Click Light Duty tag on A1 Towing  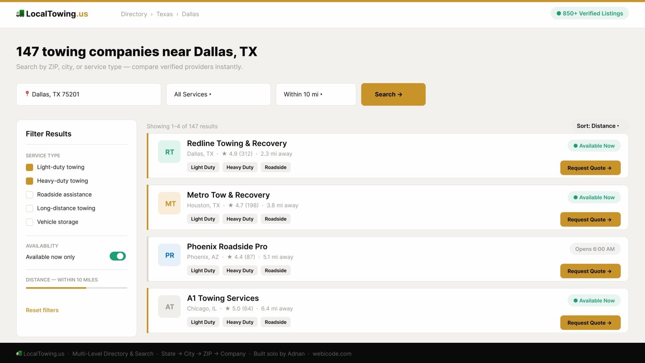(x=203, y=322)
